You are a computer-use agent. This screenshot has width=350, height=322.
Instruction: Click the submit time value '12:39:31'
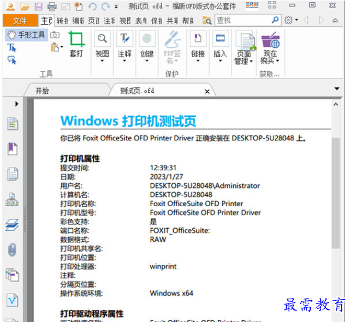coord(163,168)
